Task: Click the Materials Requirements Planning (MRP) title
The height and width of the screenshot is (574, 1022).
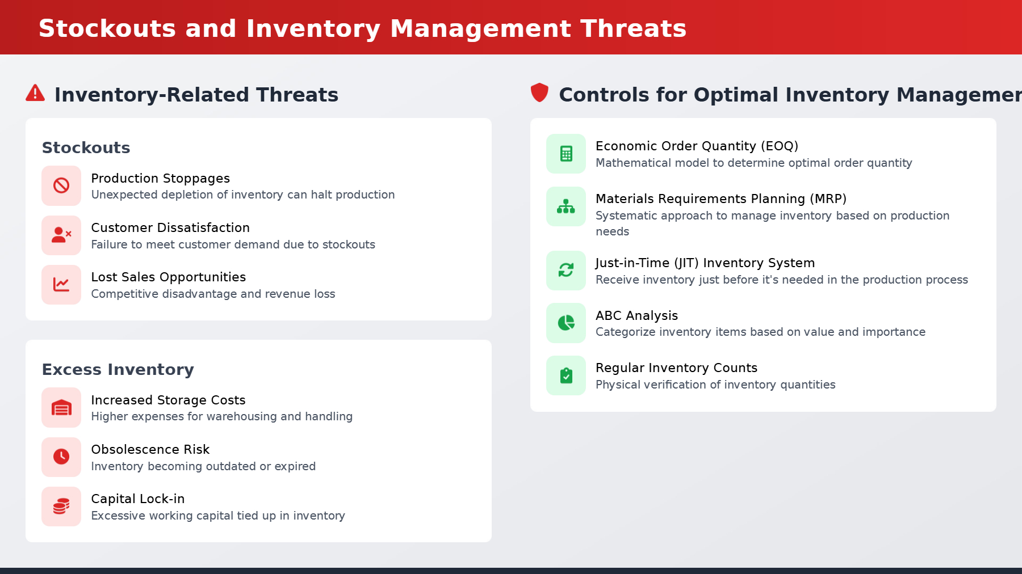Action: [721, 199]
